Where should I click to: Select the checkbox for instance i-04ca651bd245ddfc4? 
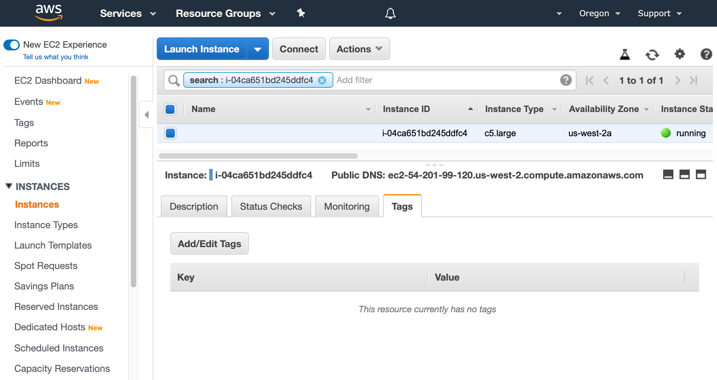[x=170, y=133]
